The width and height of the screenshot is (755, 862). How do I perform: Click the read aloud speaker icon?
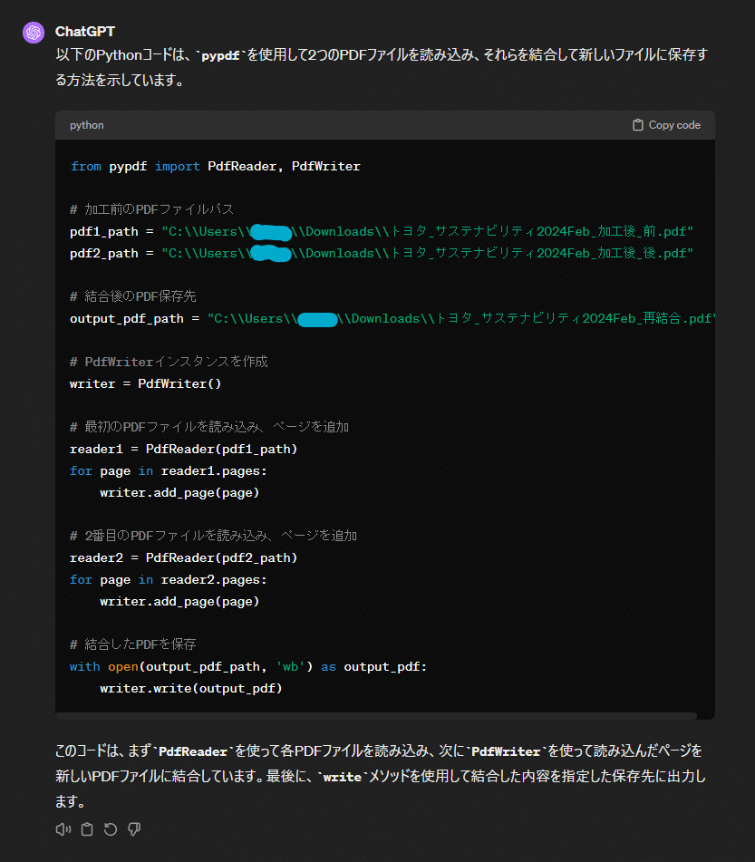click(63, 829)
